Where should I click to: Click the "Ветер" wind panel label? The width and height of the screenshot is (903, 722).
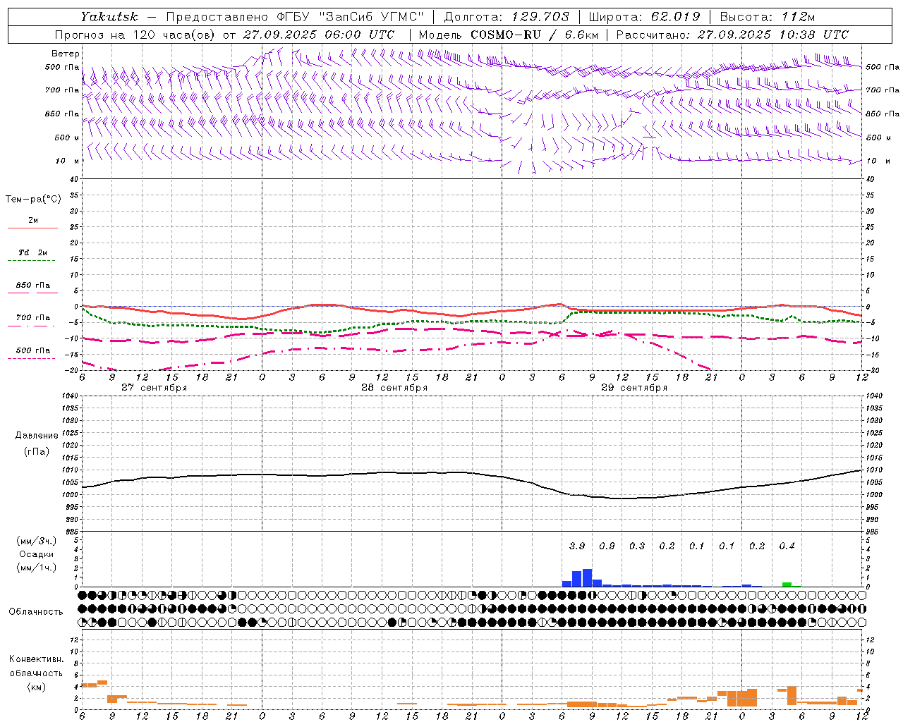coord(66,54)
